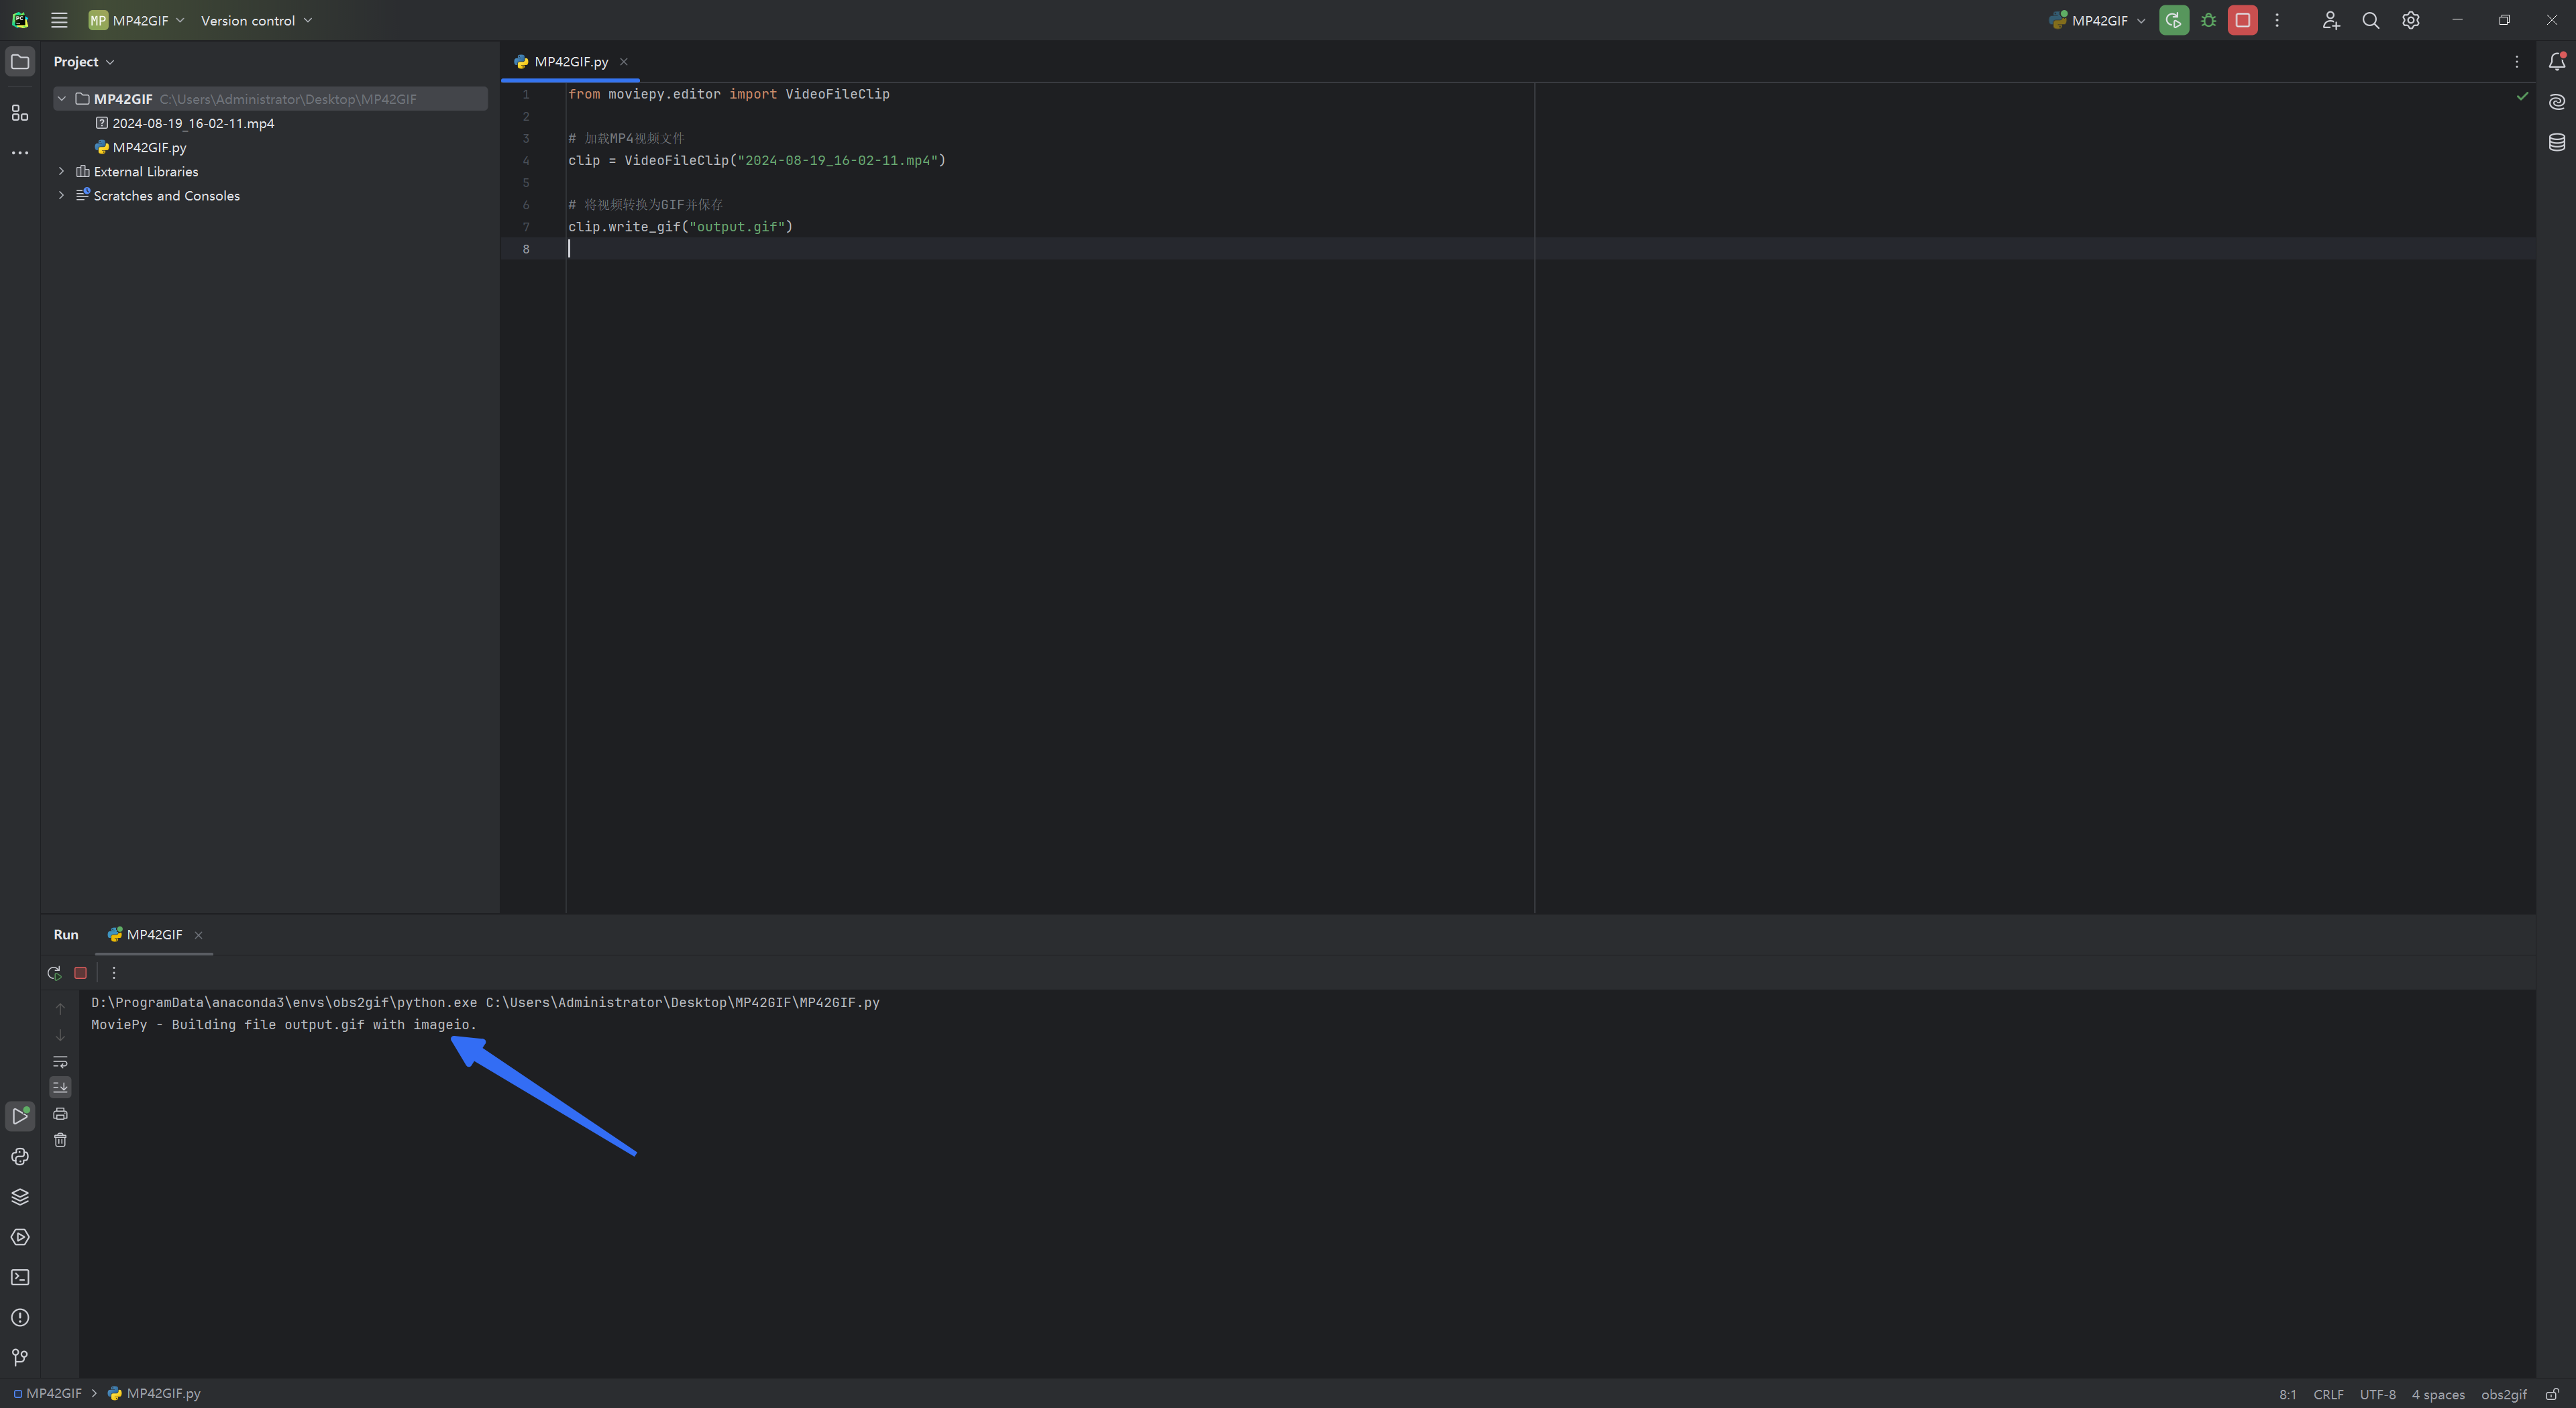The width and height of the screenshot is (2576, 1408).
Task: Toggle read-only lock icon in status bar
Action: [2551, 1394]
